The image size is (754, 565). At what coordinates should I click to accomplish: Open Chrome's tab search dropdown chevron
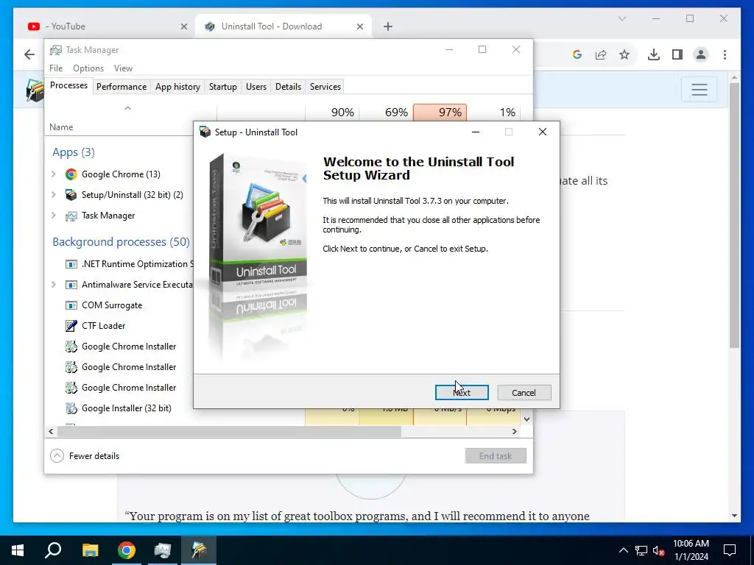click(x=622, y=18)
